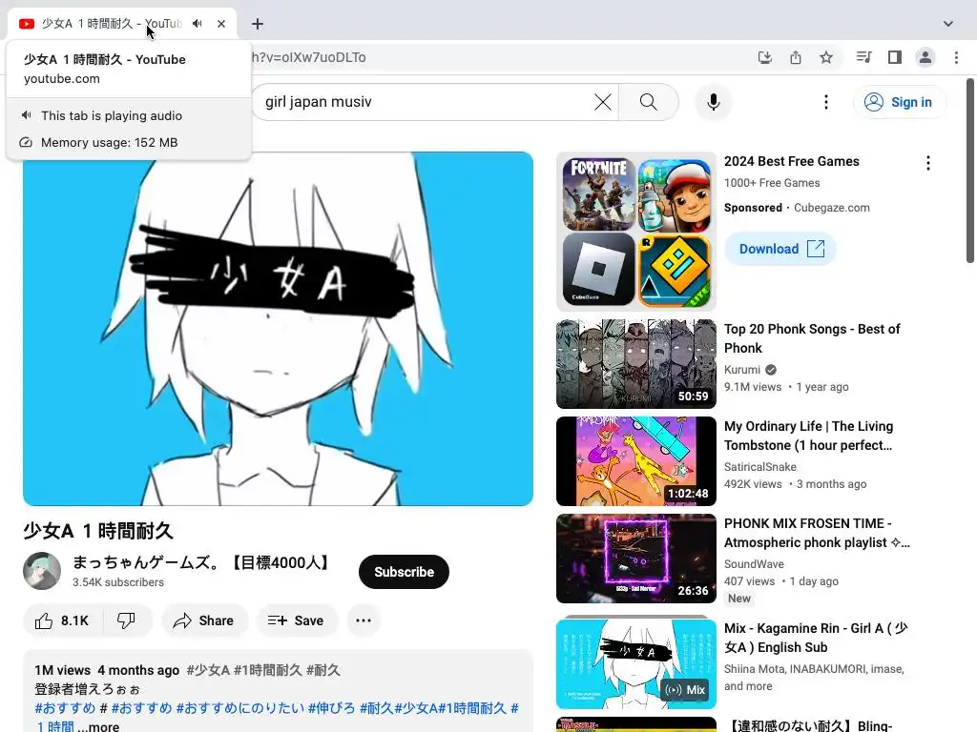Start voice search with the microphone
This screenshot has width=977, height=732.
click(x=714, y=101)
